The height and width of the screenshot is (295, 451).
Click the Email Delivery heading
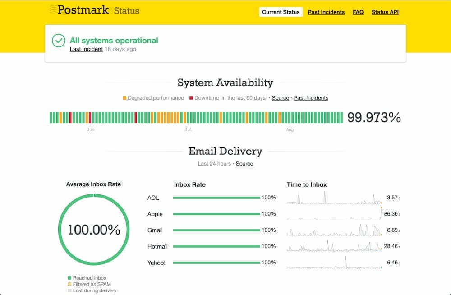(225, 152)
